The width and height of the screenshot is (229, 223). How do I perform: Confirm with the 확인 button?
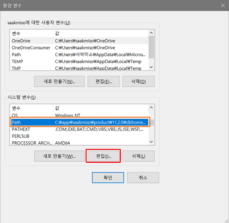point(108,177)
